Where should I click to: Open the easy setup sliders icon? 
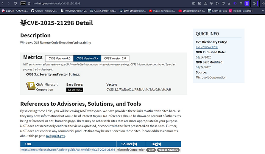[241, 3]
